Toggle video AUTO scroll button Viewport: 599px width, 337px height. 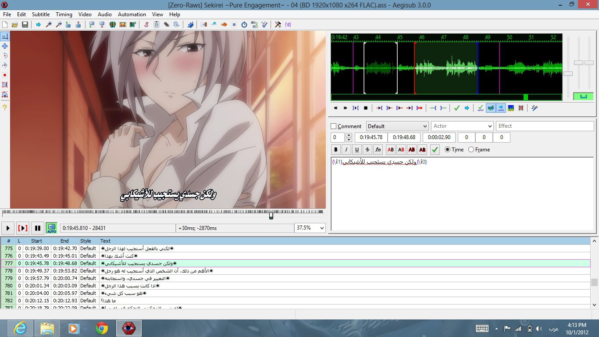pos(52,228)
